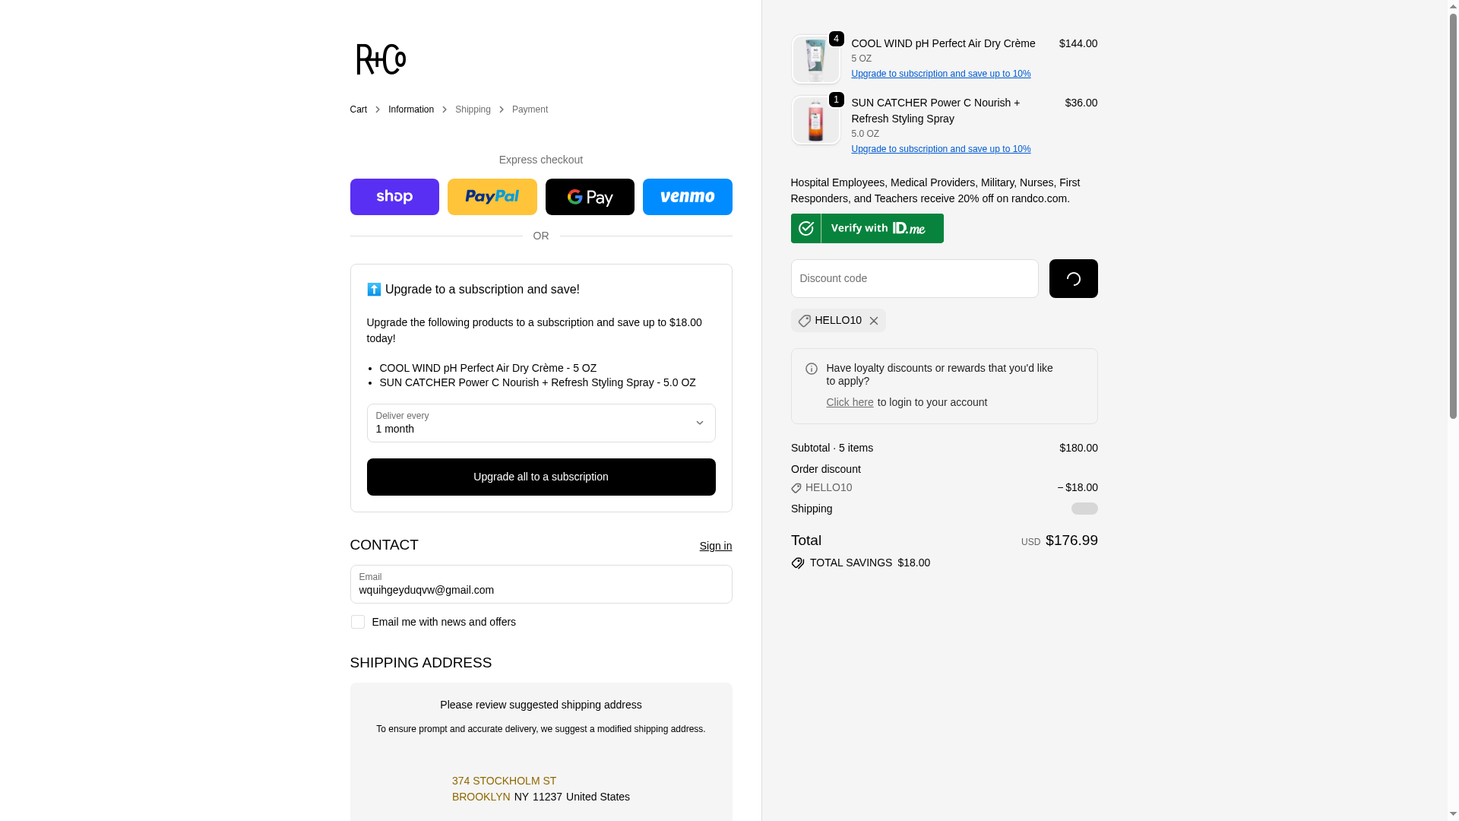This screenshot has height=821, width=1459.
Task: Go to Cart breadcrumb
Action: (358, 109)
